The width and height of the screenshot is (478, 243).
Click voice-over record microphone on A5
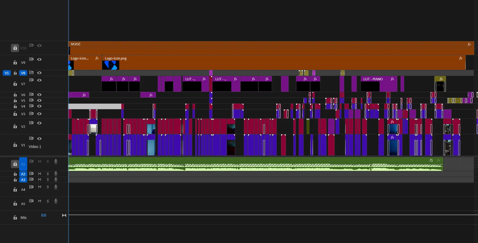(x=56, y=201)
